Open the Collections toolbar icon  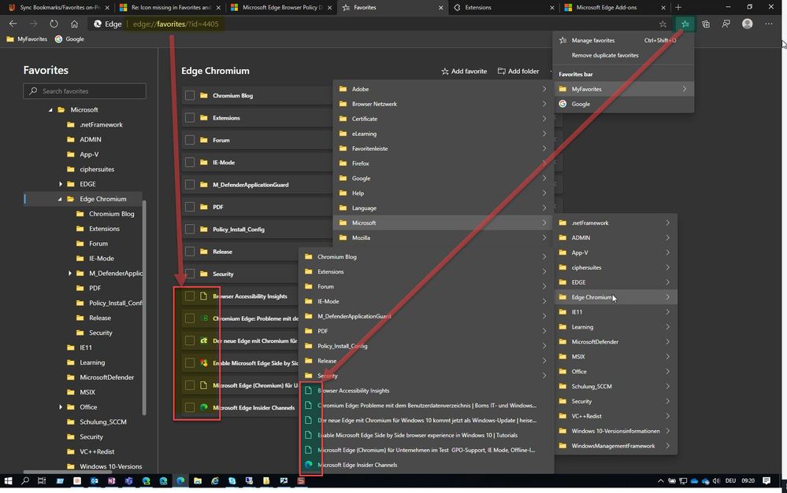coord(706,24)
